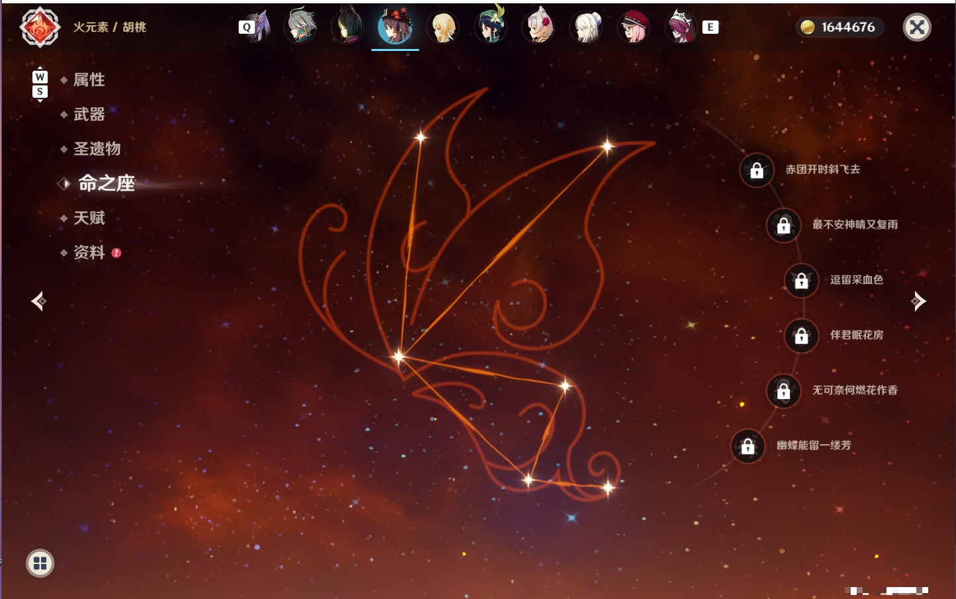Image resolution: width=956 pixels, height=599 pixels.
Task: Click the Q previous-character key icon
Action: (x=246, y=27)
